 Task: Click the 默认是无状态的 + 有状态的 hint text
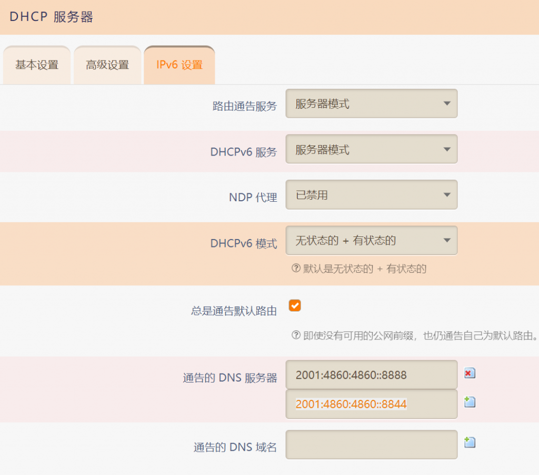tap(365, 269)
